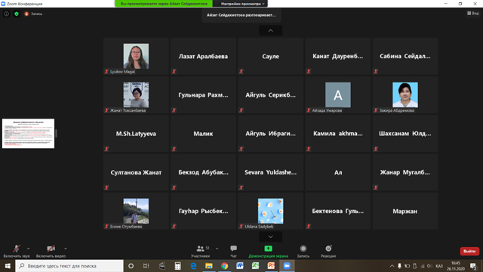Show next page of participants with down chevron
Image resolution: width=483 pixels, height=272 pixels.
270,236
